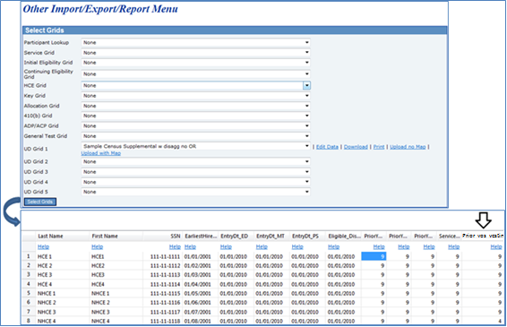Screen dimensions: 507x327
Task: Click the Select Grids button
Action: coord(40,202)
